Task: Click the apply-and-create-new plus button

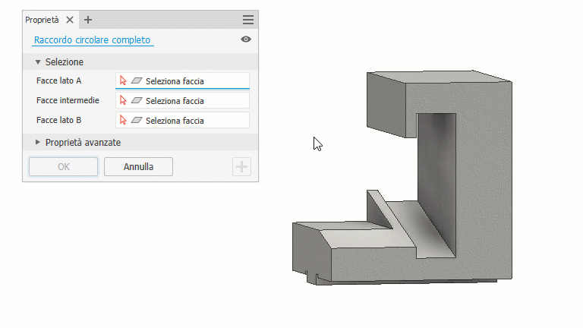Action: [x=241, y=166]
